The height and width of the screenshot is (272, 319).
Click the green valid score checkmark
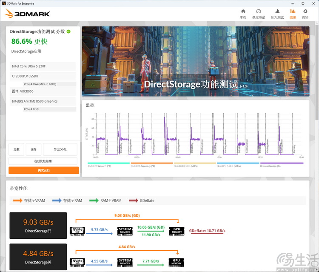click(x=68, y=31)
